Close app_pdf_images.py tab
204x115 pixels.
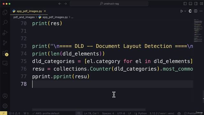tap(45, 11)
